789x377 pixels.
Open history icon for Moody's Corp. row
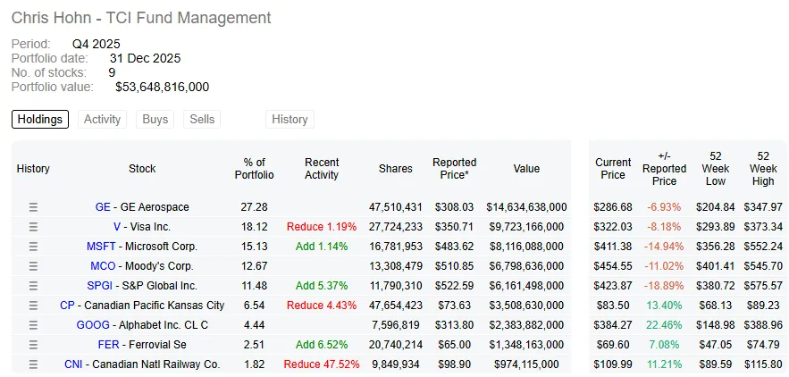[33, 265]
